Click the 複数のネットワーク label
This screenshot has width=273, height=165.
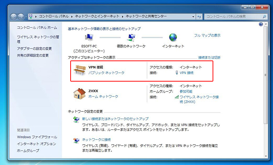point(131,46)
